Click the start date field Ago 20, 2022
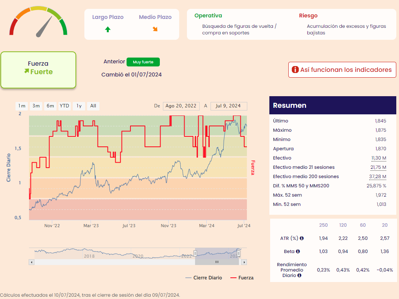 click(181, 106)
